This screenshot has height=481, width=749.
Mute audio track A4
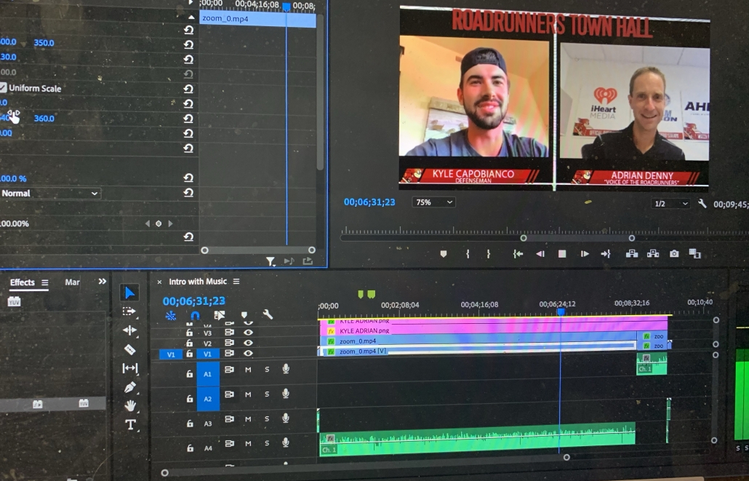(x=248, y=444)
